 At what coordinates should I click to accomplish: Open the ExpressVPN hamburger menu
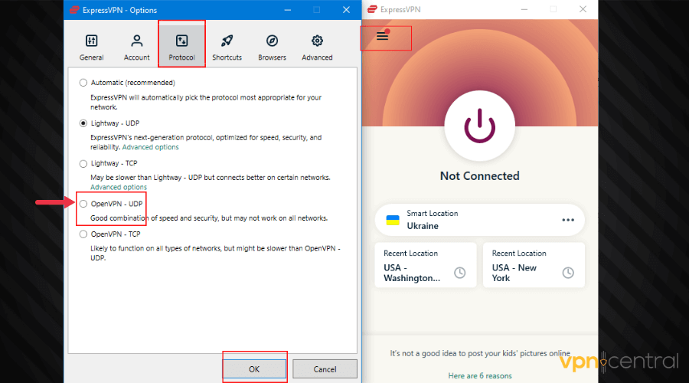[x=382, y=36]
